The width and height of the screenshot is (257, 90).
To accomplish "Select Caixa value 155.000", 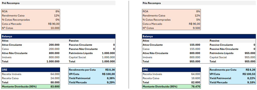I will (x=195, y=49).
